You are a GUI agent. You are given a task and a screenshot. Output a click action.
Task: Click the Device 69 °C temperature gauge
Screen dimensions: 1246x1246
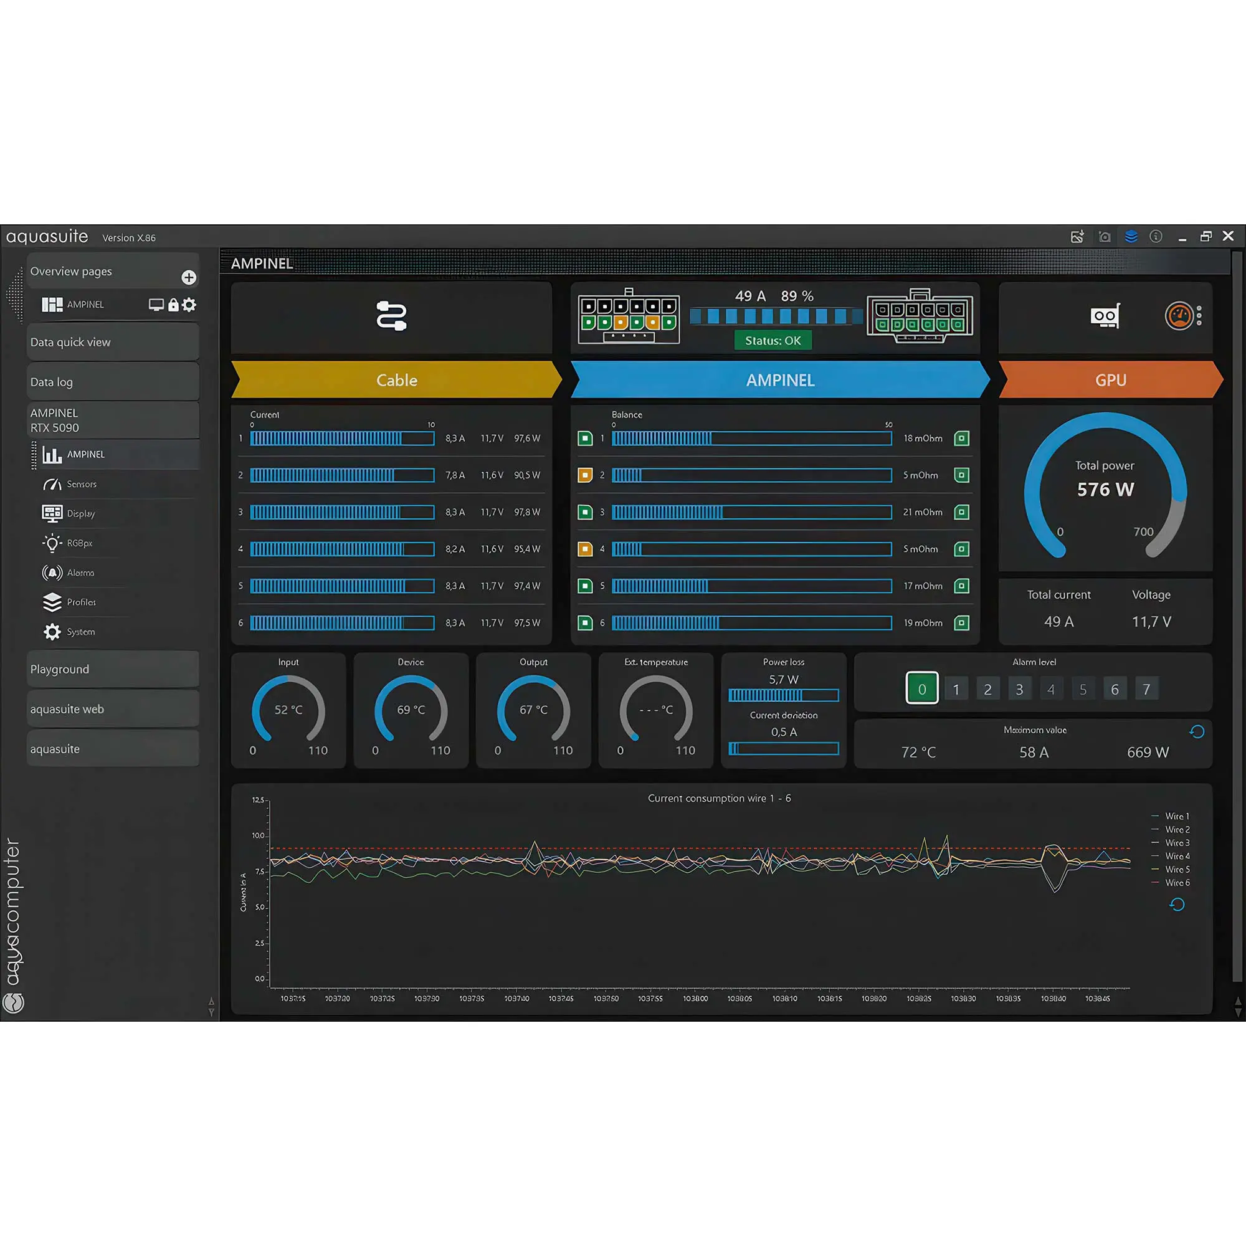click(x=411, y=710)
